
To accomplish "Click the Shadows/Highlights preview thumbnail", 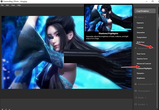I will [108, 18].
